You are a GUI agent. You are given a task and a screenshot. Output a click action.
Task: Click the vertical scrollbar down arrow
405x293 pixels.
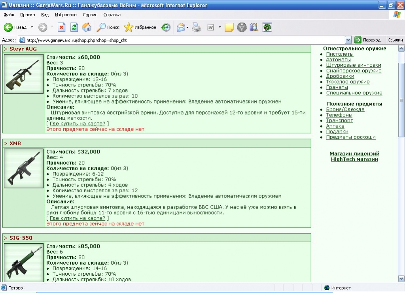[x=401, y=278]
